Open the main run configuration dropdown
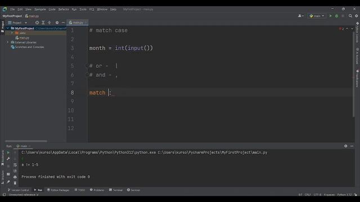This screenshot has height=202, width=360. [317, 16]
